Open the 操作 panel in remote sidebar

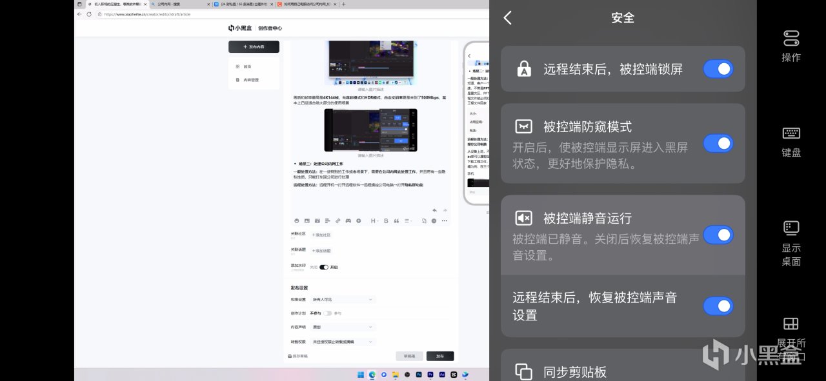pyautogui.click(x=791, y=46)
